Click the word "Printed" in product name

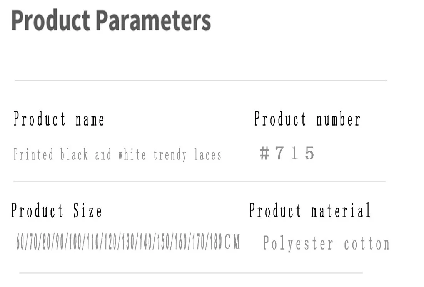tap(33, 155)
